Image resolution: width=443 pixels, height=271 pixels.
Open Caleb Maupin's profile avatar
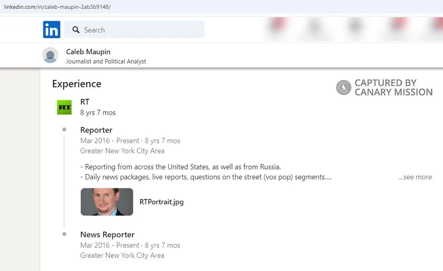[50, 55]
